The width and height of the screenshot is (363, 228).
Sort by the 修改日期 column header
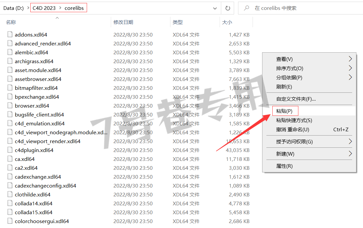click(x=123, y=22)
